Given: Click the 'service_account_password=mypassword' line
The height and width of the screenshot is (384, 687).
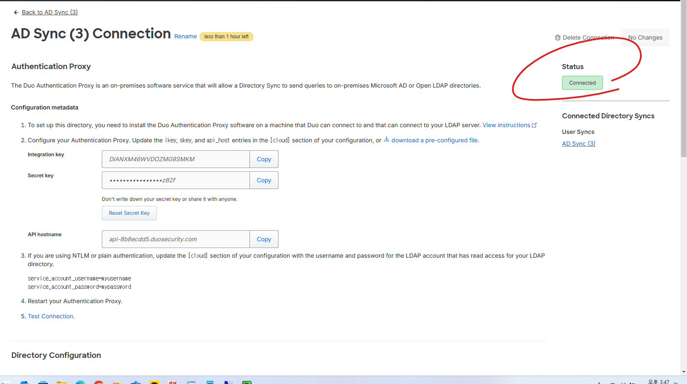Looking at the screenshot, I should tap(80, 287).
